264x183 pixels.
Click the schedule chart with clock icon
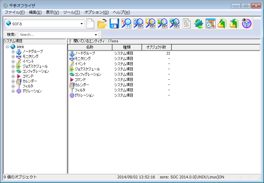(x=211, y=23)
